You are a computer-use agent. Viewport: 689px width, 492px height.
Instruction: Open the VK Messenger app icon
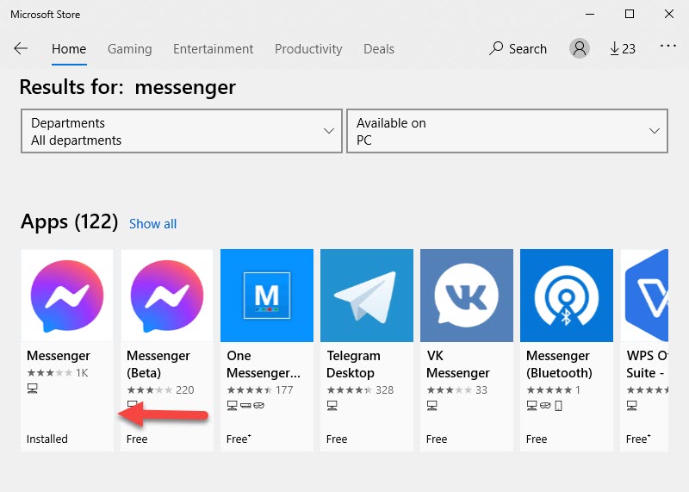pyautogui.click(x=467, y=296)
